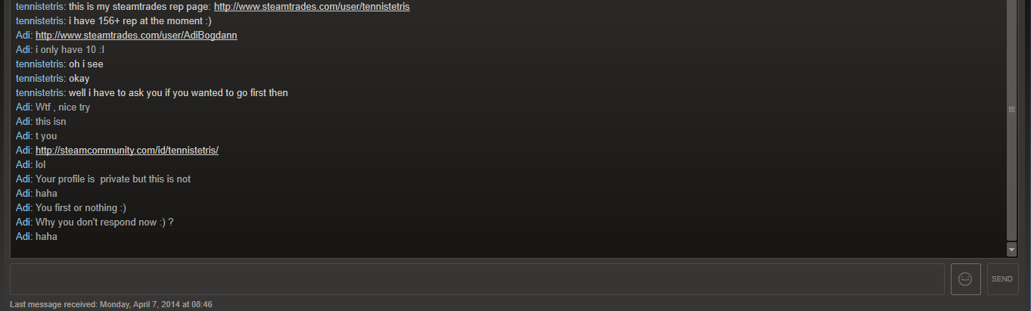Click the Adi name beside 'lol'

point(23,165)
